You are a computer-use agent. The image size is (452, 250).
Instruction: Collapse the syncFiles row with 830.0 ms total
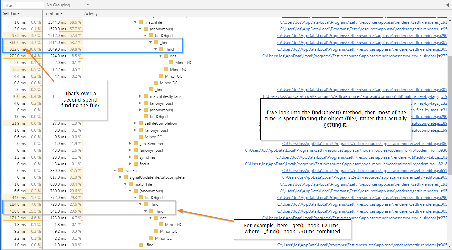[115, 170]
